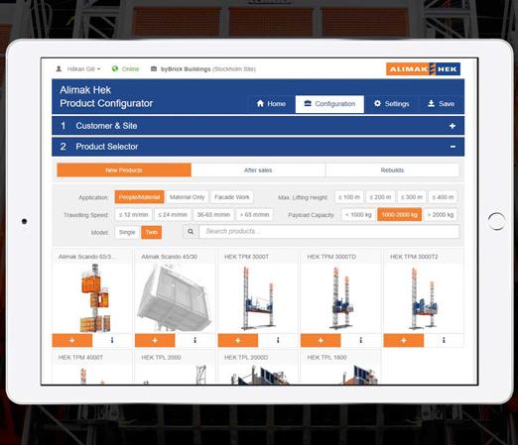Image resolution: width=518 pixels, height=445 pixels.
Task: Show info for Alimak Scando 45/30
Action: [x=194, y=340]
